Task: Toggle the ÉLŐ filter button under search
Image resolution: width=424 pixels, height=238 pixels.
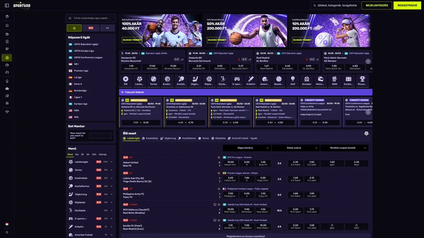Action: [91, 28]
